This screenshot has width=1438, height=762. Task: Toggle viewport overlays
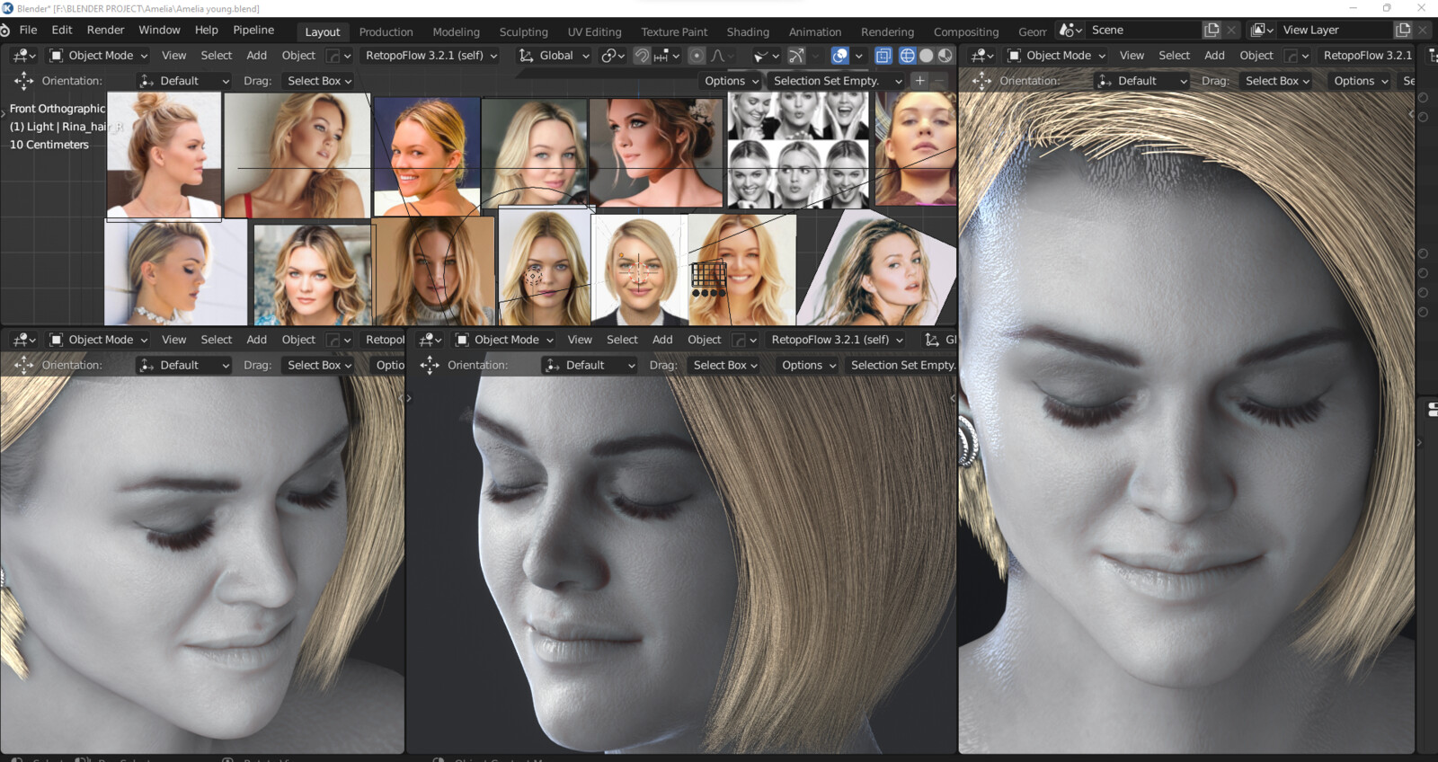point(839,55)
